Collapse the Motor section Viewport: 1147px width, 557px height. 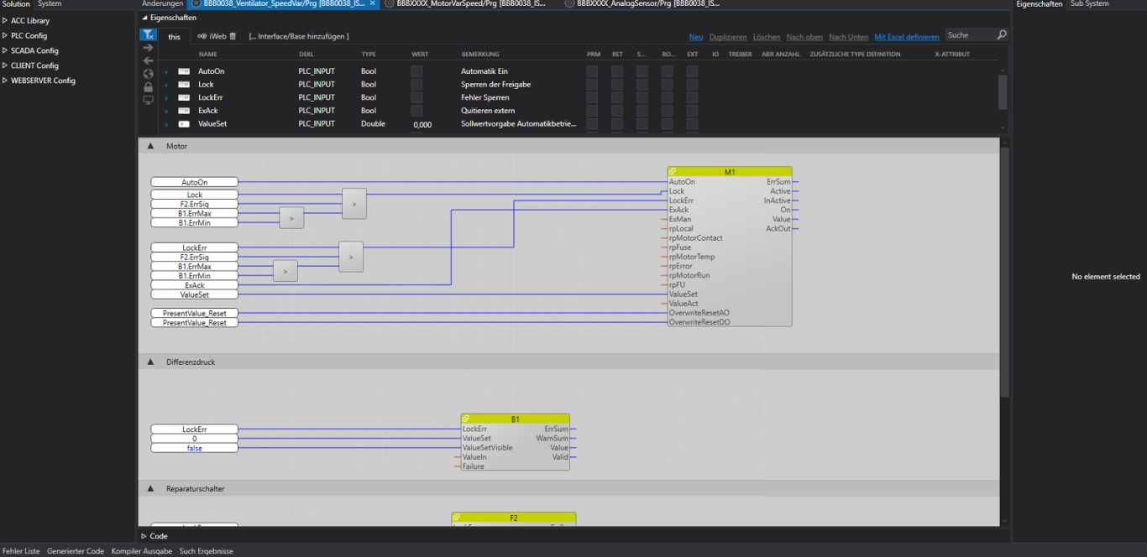point(150,146)
